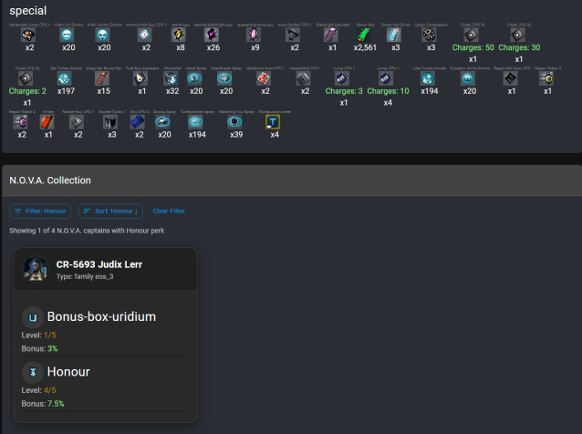Select the Heartbreak Spray icon
This screenshot has height=434, width=582.
coord(225,79)
